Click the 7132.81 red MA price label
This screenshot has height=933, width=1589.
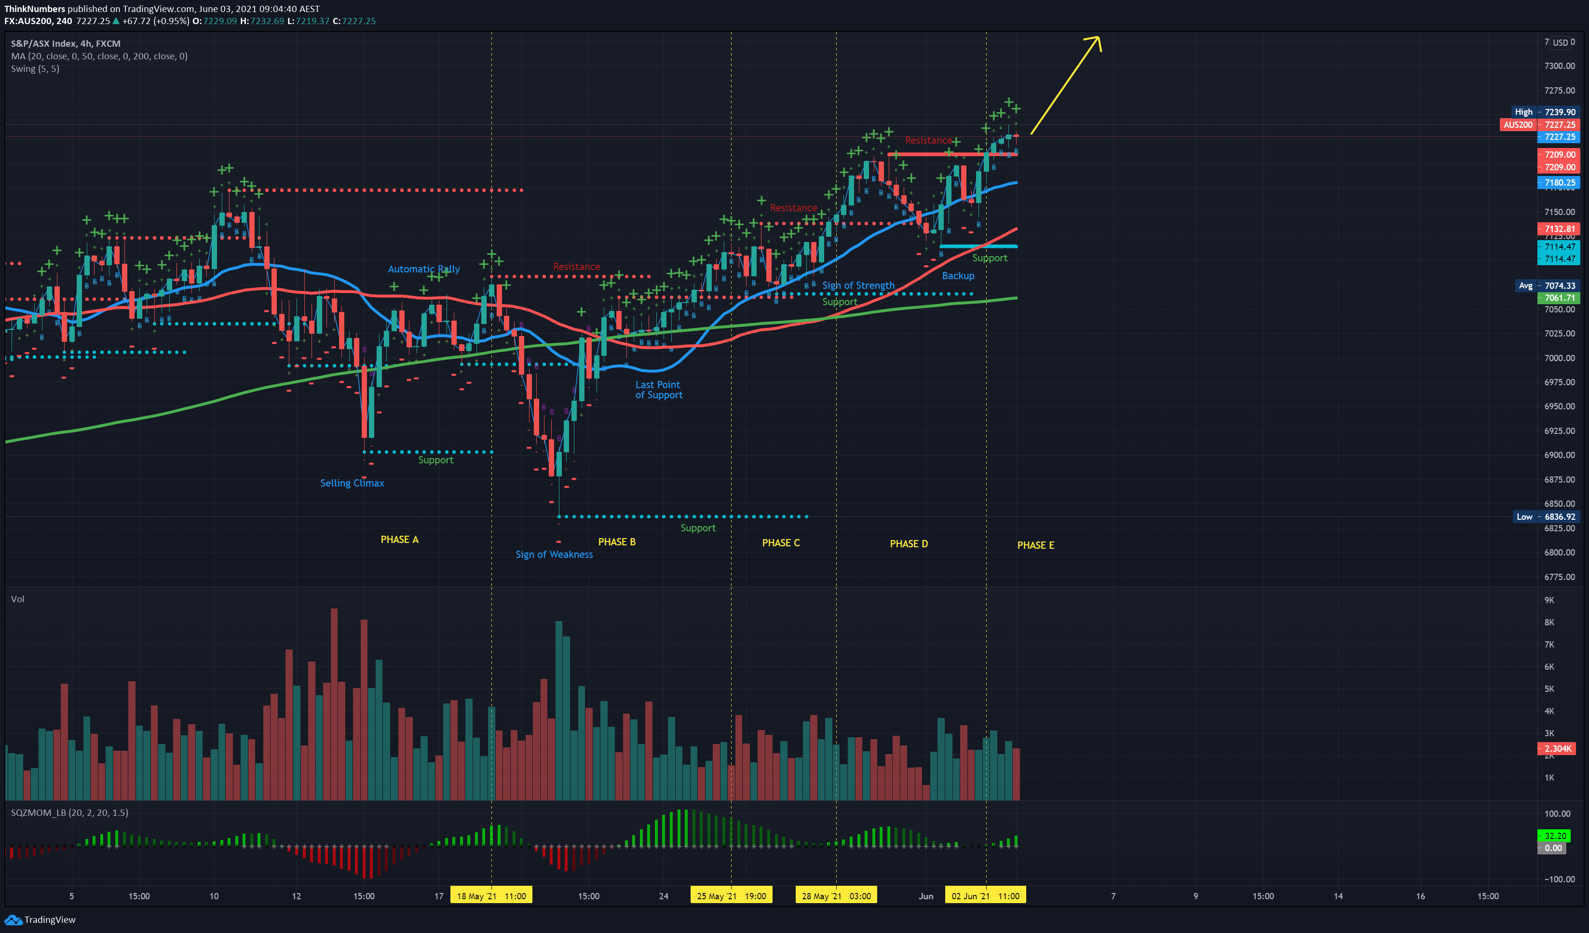tap(1559, 229)
